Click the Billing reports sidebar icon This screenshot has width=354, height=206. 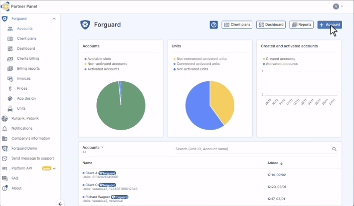10,69
